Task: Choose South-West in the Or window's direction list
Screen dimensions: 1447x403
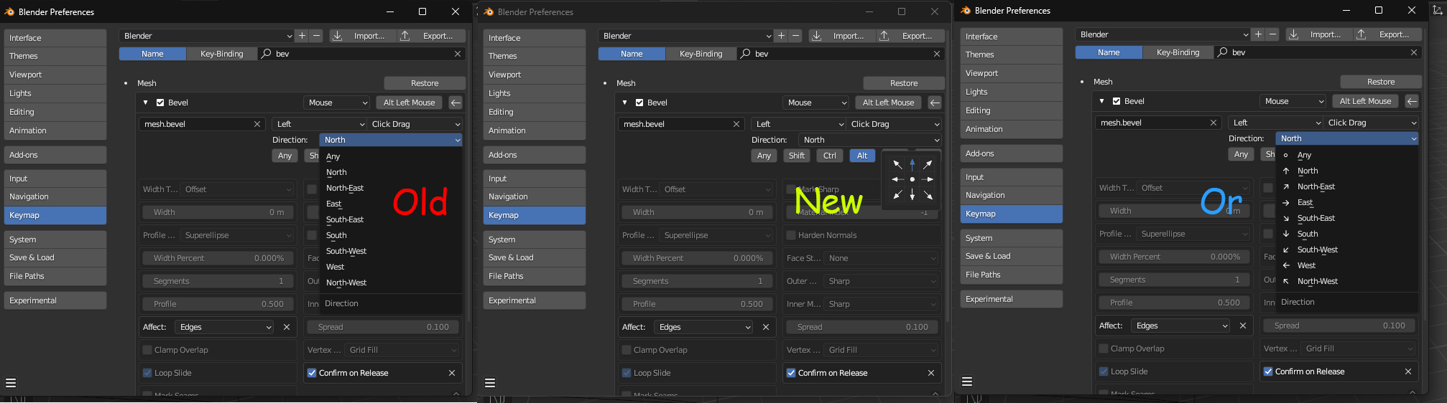Action: tap(1317, 250)
